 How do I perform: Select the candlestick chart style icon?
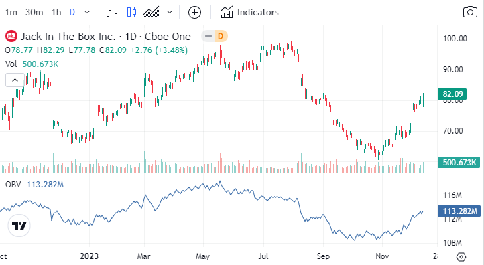coord(132,12)
